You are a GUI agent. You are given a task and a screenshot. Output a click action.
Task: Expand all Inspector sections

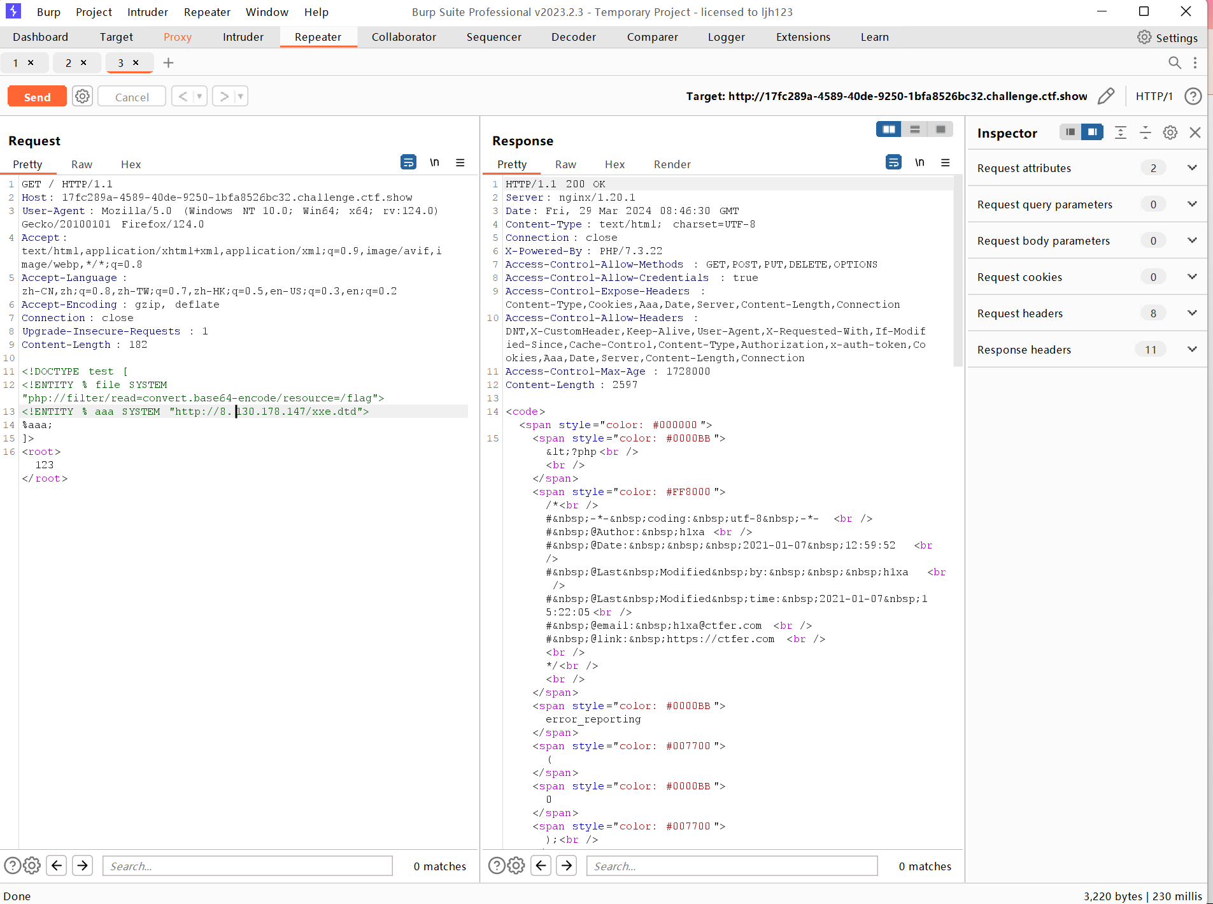[x=1121, y=133]
